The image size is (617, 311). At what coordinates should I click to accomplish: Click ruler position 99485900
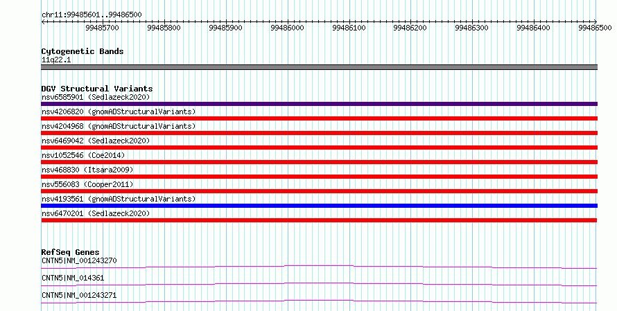225,28
